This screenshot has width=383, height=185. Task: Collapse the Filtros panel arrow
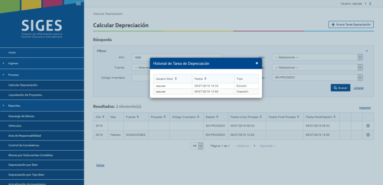pos(367,51)
